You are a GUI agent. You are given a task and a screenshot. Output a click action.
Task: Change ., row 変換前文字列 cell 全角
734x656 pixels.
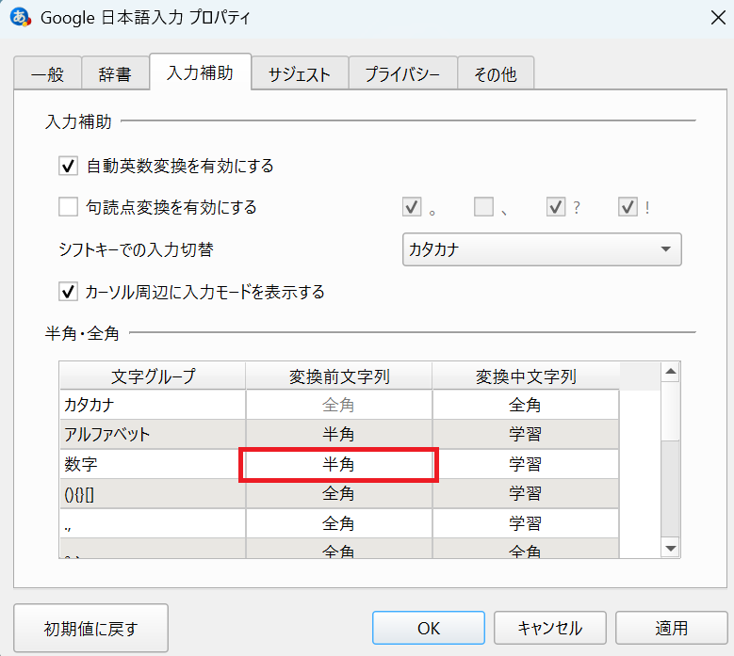click(339, 523)
